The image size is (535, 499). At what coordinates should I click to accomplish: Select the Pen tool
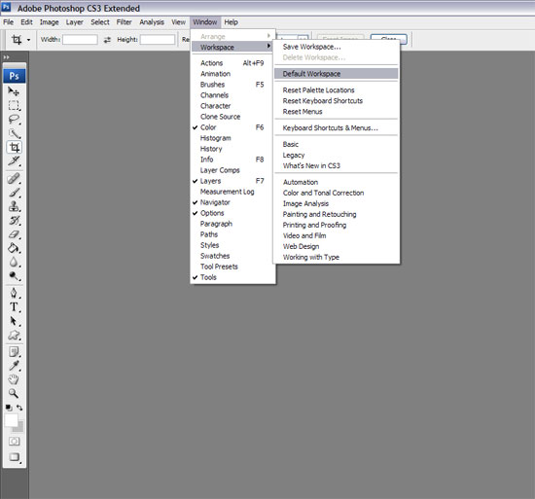pos(14,293)
